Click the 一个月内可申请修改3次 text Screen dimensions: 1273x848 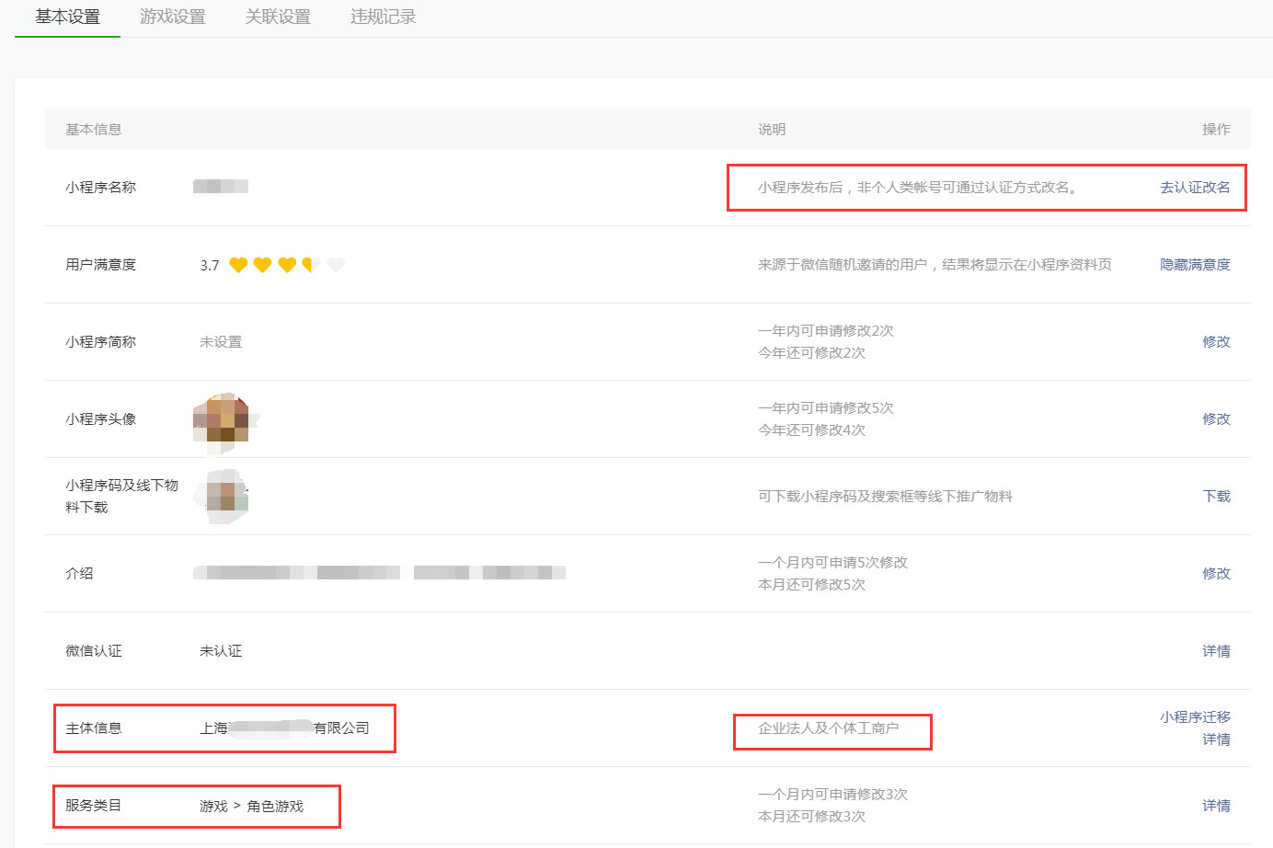(832, 794)
